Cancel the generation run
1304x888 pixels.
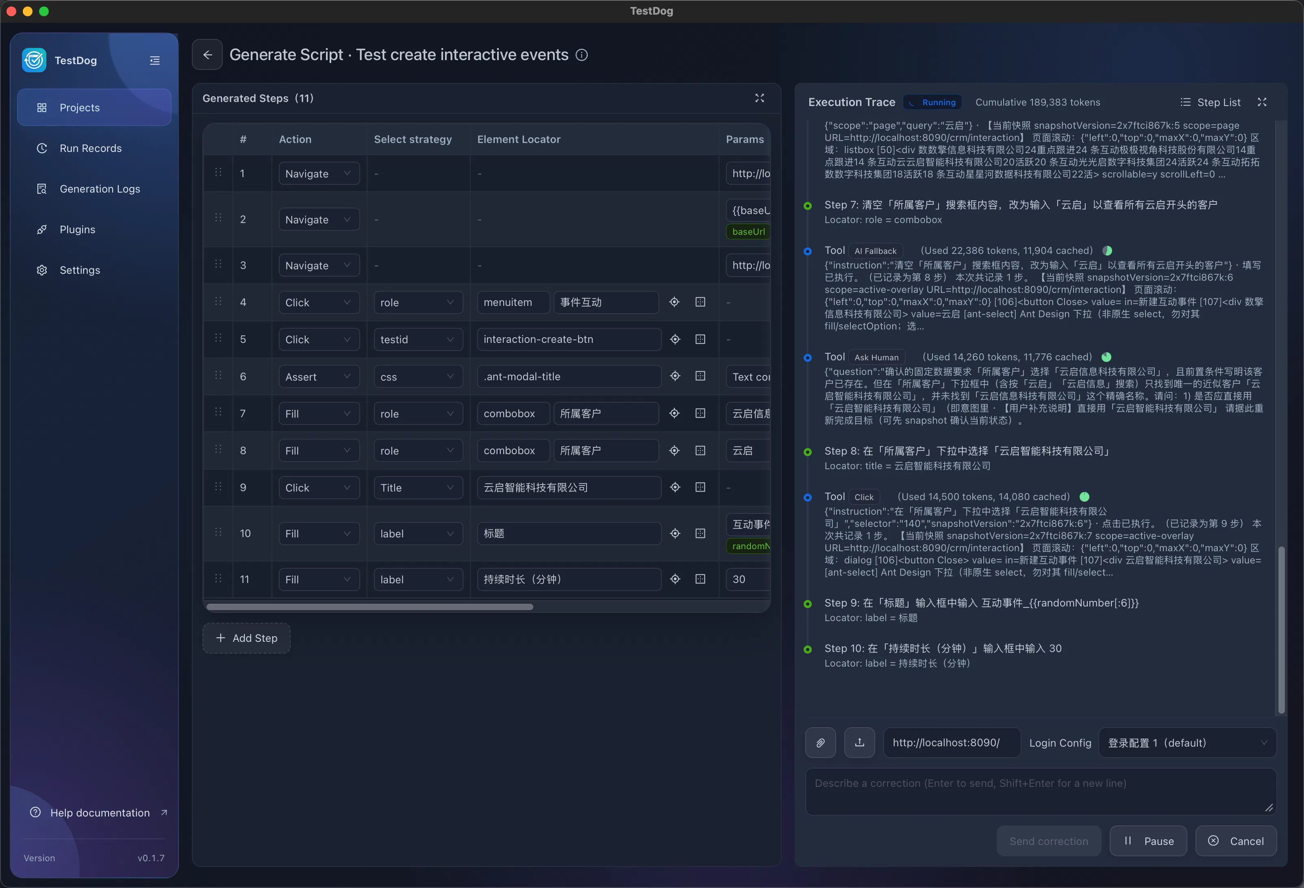click(1236, 841)
